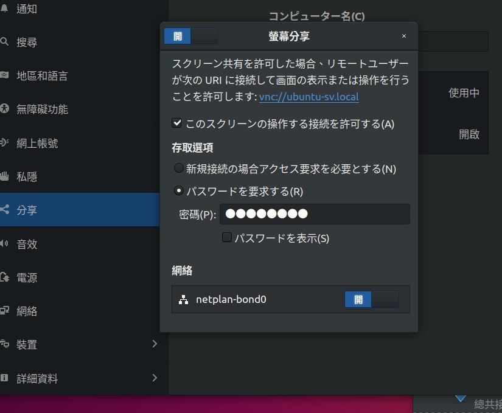Uncheck このスクリーンの操作する接続を許可する checkbox
Viewport: 502px width, 413px height.
[176, 123]
